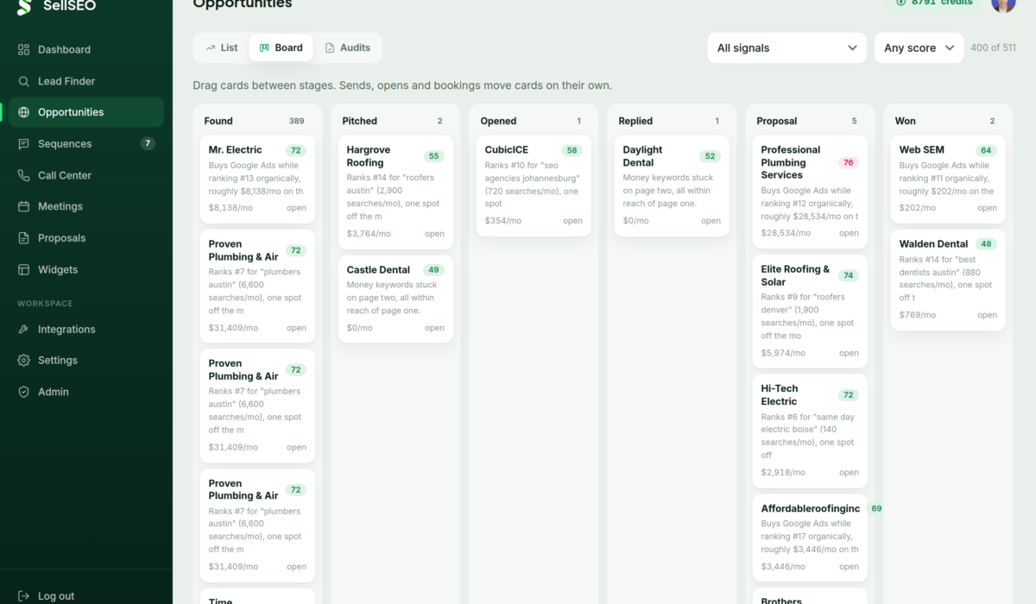The width and height of the screenshot is (1036, 604).
Task: Open Proposals from the sidebar
Action: 86,238
